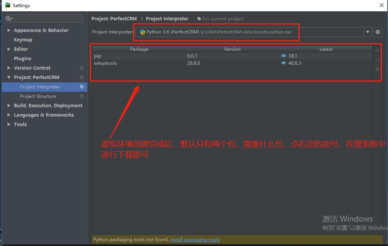Click the search magnifier icon
Screen dimensions: 388x246
[x=9, y=18]
